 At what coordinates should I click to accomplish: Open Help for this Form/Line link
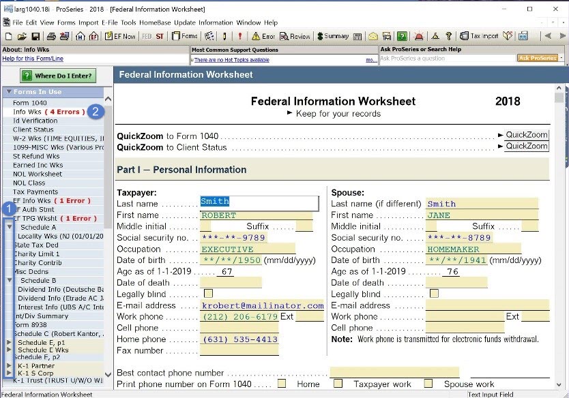click(33, 59)
